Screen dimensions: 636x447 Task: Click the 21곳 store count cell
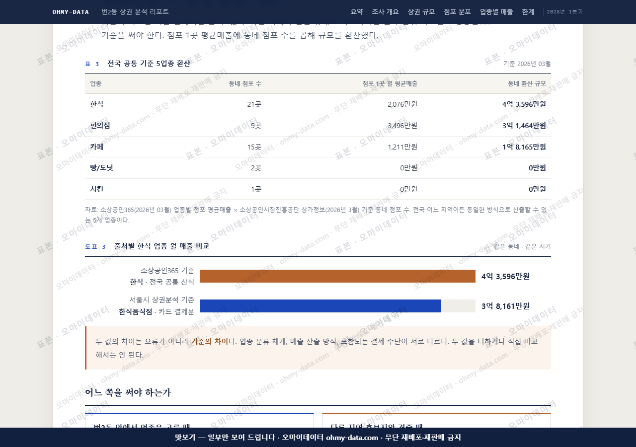click(x=254, y=104)
